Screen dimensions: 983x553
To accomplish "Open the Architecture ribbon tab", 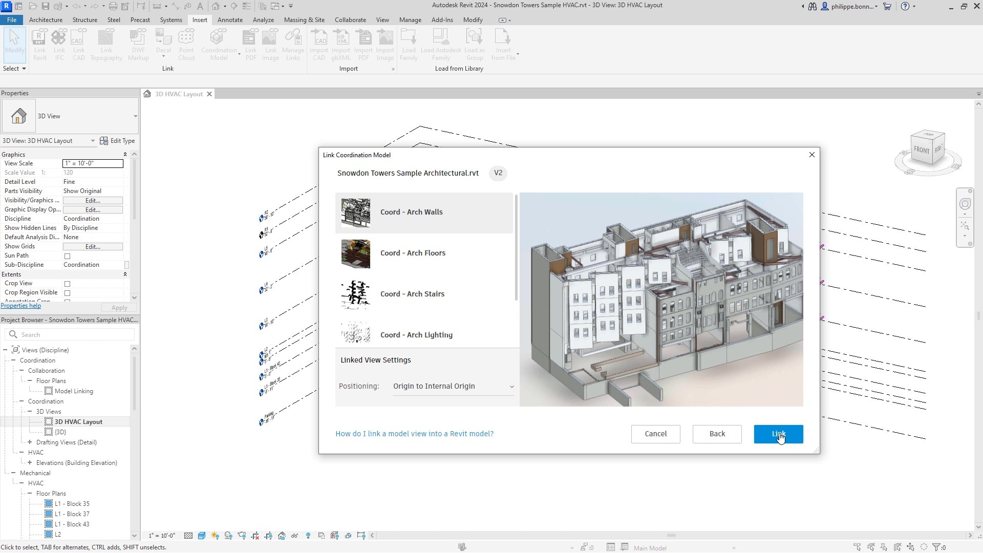I will coord(46,20).
